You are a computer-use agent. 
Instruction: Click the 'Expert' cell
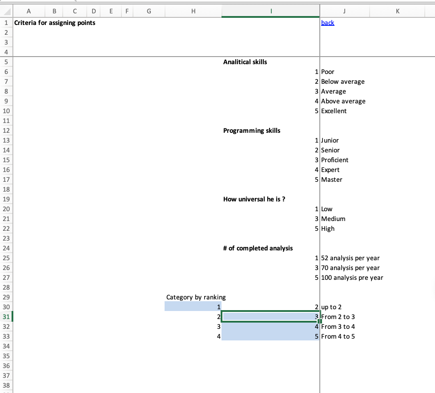pos(330,170)
